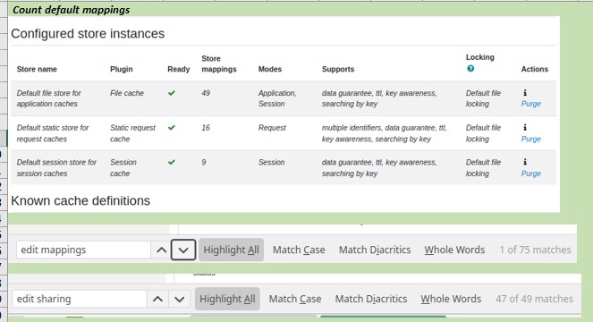Go to previous match for 'edit sharing'
The height and width of the screenshot is (322, 593).
tap(157, 299)
